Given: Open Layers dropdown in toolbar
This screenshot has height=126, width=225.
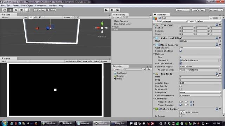Looking at the screenshot, I should pyautogui.click(x=182, y=10).
